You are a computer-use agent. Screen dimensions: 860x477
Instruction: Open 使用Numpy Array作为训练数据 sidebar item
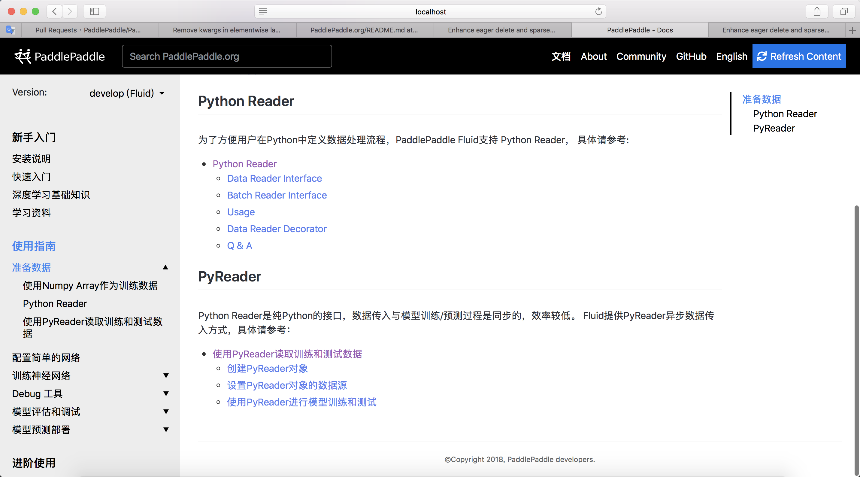coord(90,286)
